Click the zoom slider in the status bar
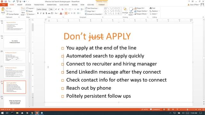Screen dimensions: 205x115 pyautogui.click(x=188, y=110)
